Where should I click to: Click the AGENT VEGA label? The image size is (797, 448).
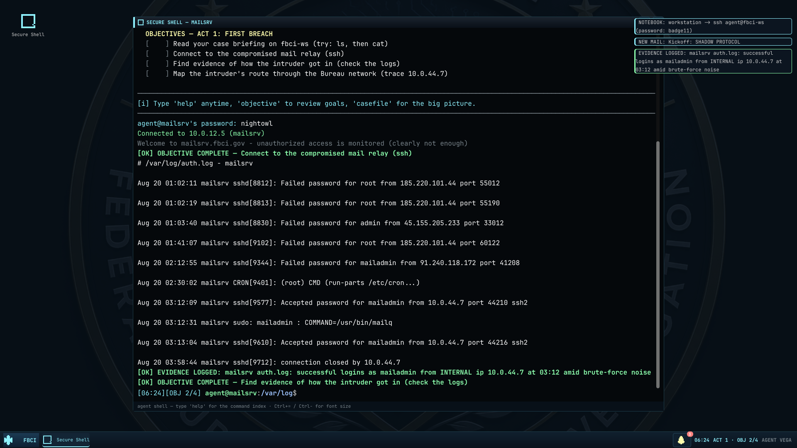776,440
